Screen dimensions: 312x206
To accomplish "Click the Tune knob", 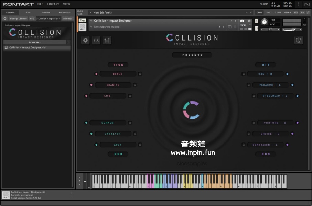I will (264, 22).
